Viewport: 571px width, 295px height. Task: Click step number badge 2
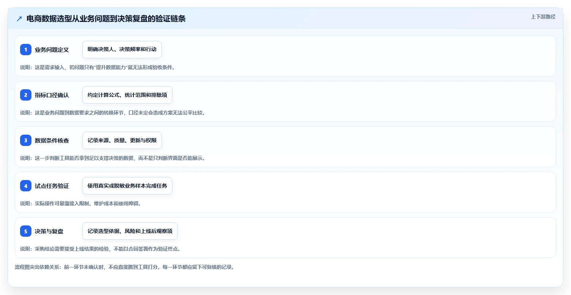(26, 95)
